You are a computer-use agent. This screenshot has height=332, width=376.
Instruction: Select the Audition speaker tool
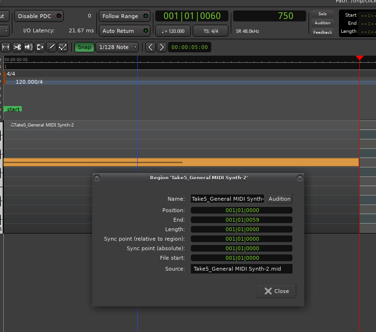point(28,47)
